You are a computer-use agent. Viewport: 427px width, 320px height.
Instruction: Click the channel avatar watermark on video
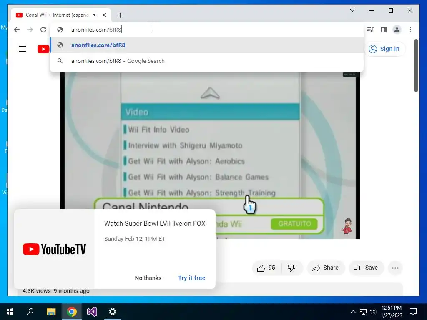[347, 226]
